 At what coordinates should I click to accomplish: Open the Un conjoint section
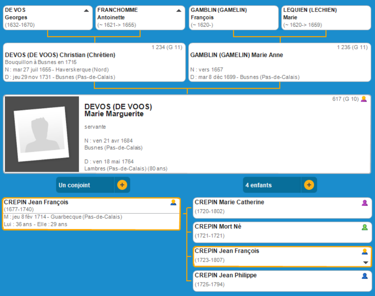(x=85, y=185)
